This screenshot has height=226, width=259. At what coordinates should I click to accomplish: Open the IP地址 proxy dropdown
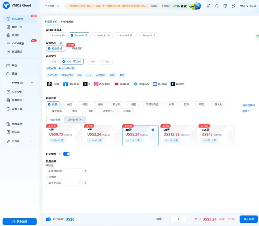point(64,171)
